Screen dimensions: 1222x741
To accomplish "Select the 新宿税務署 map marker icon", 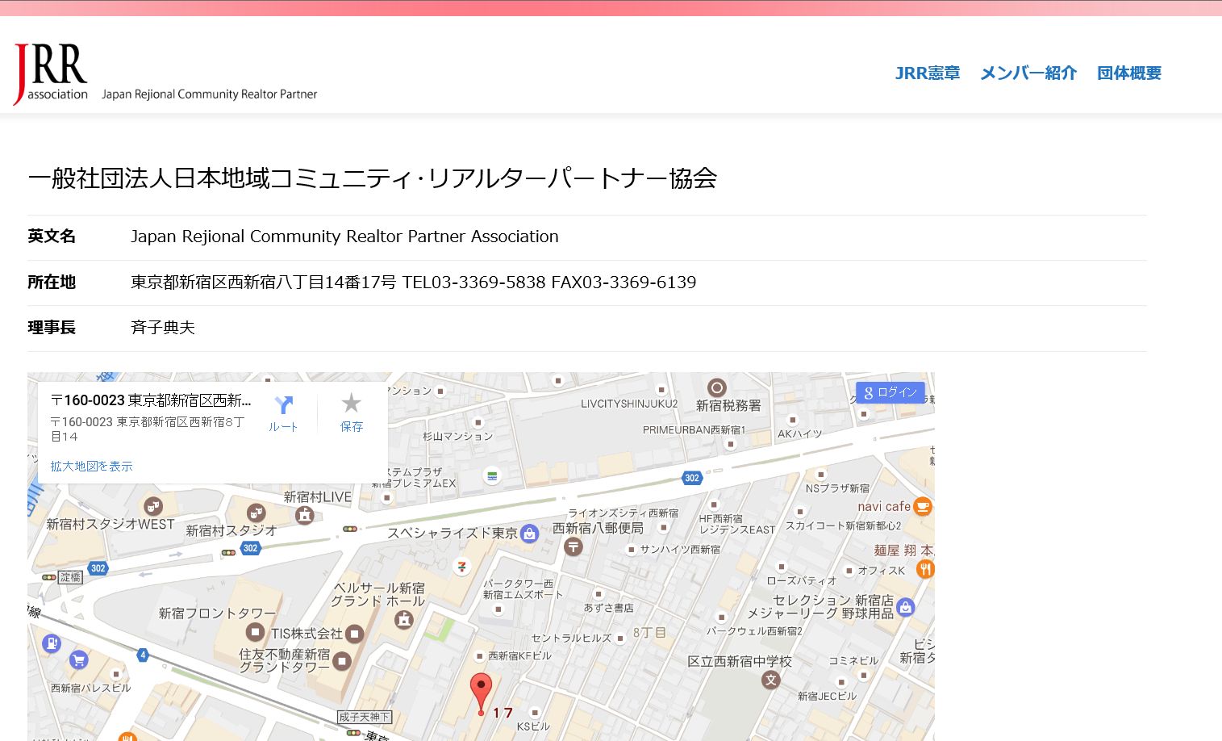I will [716, 387].
